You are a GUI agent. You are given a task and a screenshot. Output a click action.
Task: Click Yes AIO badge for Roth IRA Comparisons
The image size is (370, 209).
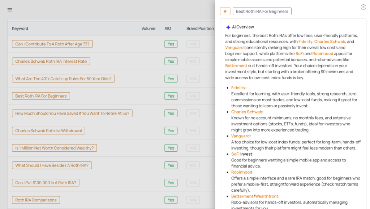171,200
